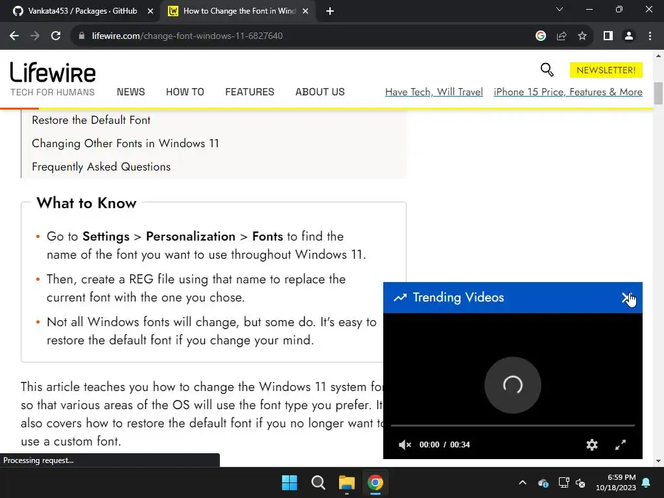
Task: Click the Trending Videos trend icon
Action: (x=400, y=298)
